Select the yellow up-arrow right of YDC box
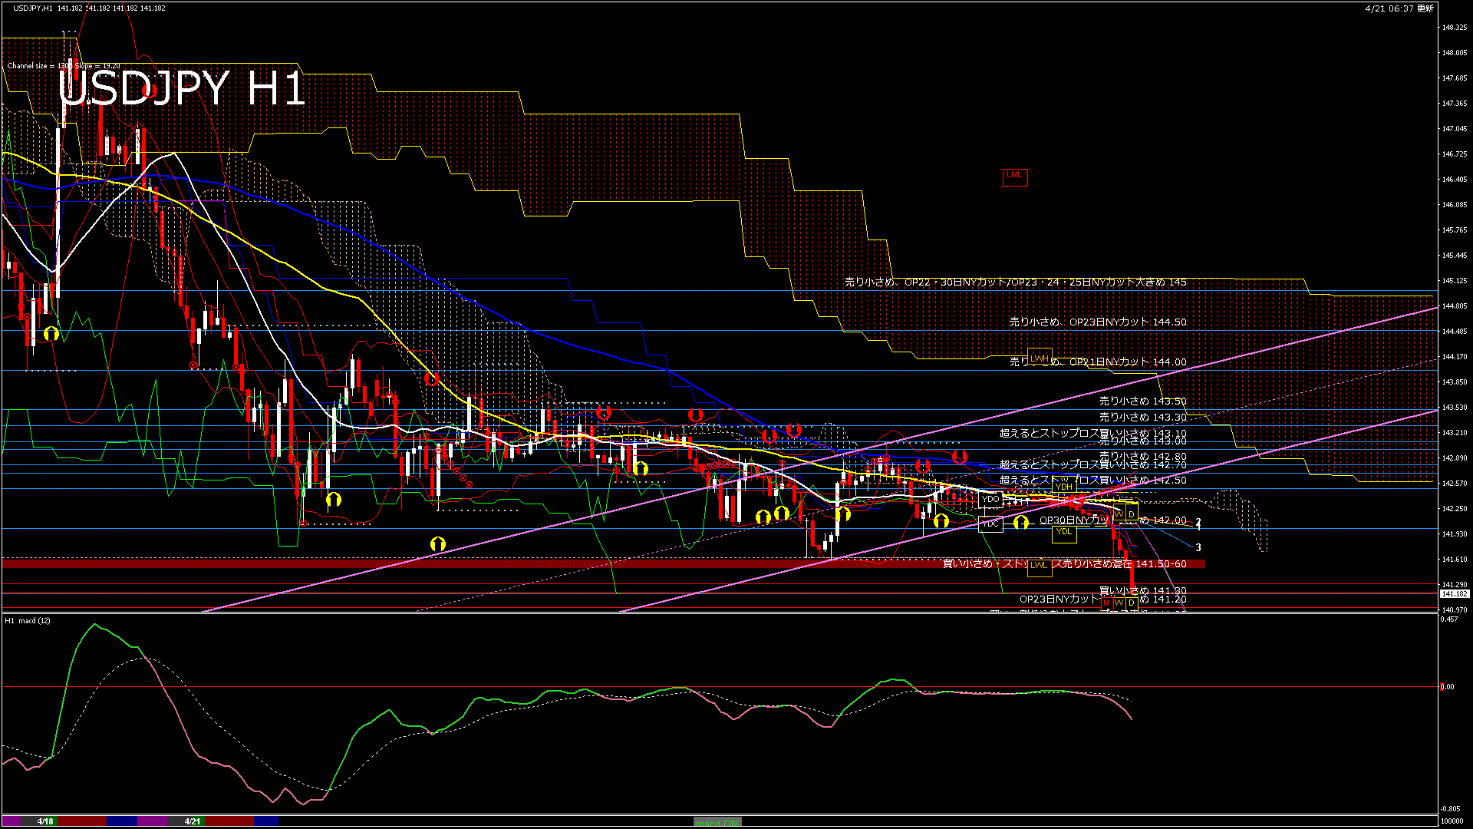The image size is (1473, 829). point(1021,523)
